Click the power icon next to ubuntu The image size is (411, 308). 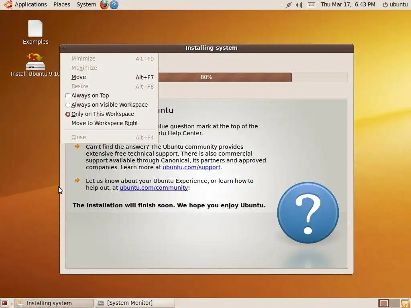(x=385, y=5)
